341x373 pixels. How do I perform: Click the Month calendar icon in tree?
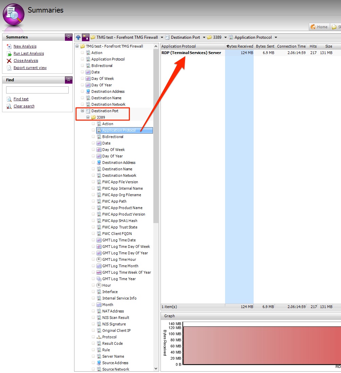tap(99, 305)
